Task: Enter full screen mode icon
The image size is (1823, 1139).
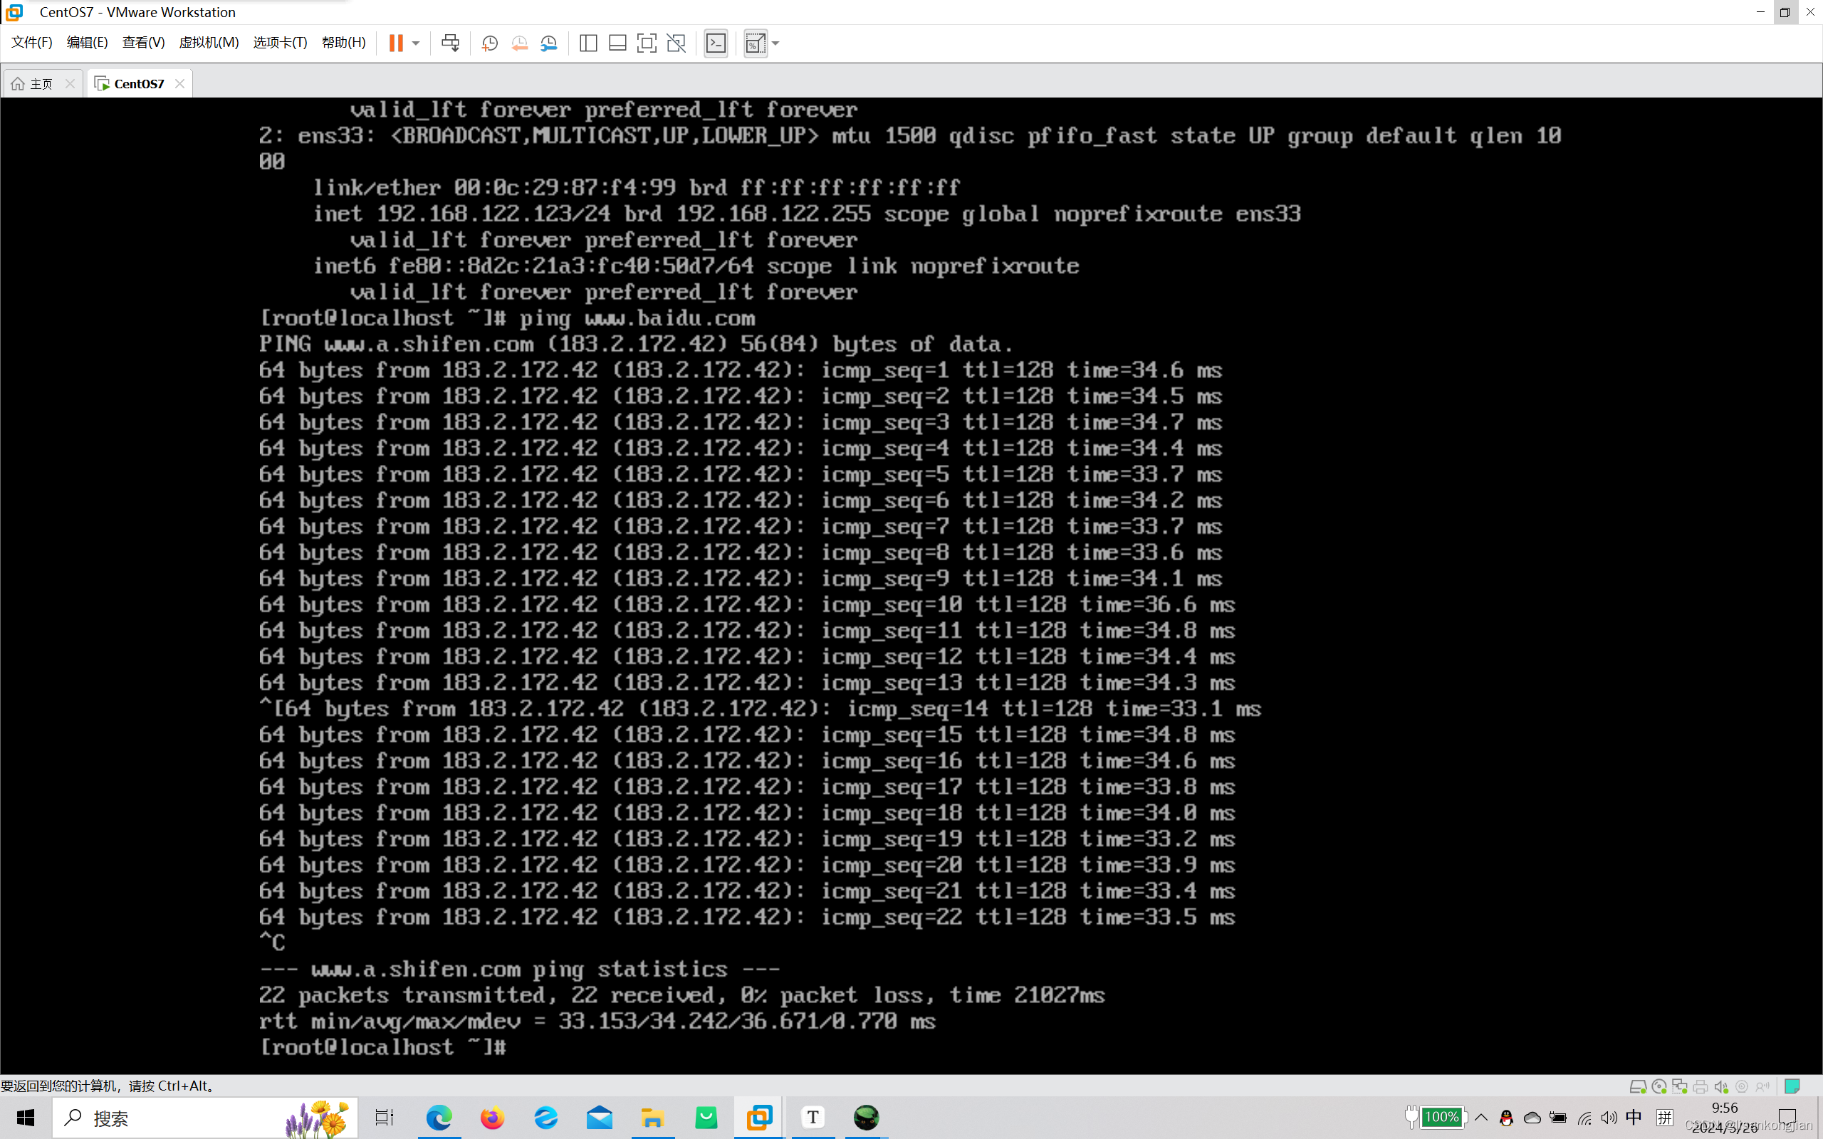Action: (647, 43)
